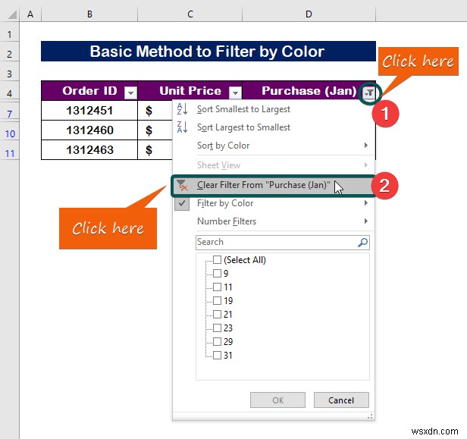
Task: Expand the Filter by Color submenu arrow
Action: coord(365,203)
